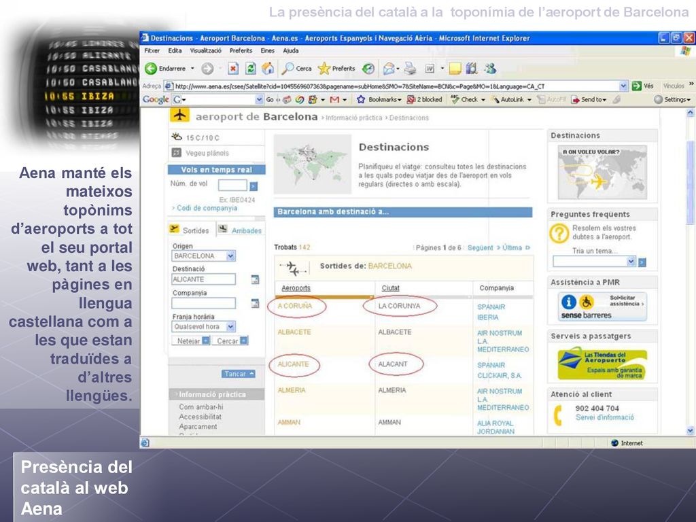Click the Destinació list picker icon
696x522 pixels.
coord(255,279)
